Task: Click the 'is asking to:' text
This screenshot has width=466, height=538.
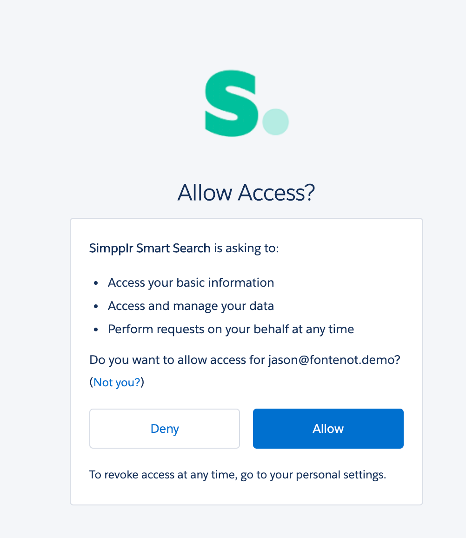Action: [x=246, y=248]
